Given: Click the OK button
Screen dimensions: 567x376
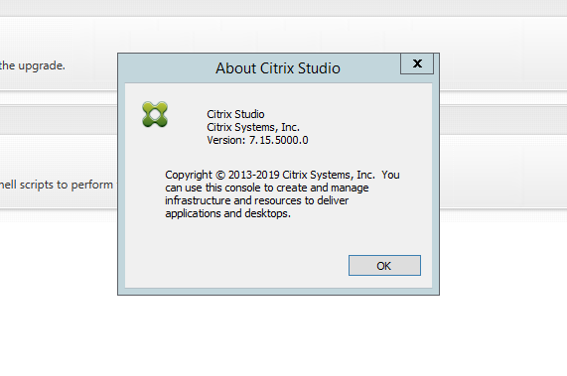Looking at the screenshot, I should [x=384, y=266].
